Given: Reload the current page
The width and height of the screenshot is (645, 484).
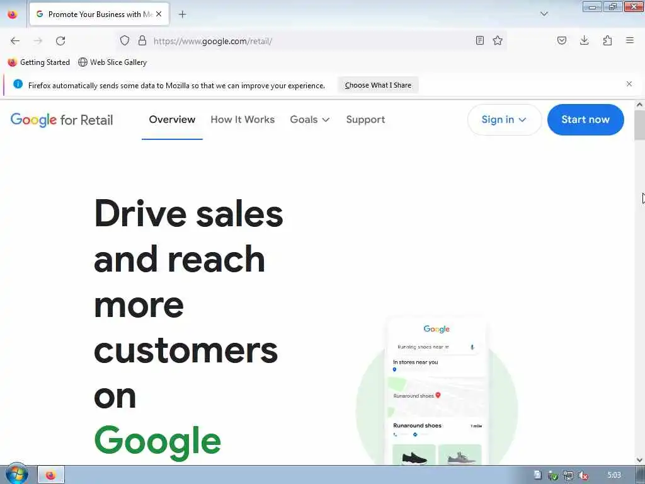Looking at the screenshot, I should pos(60,41).
